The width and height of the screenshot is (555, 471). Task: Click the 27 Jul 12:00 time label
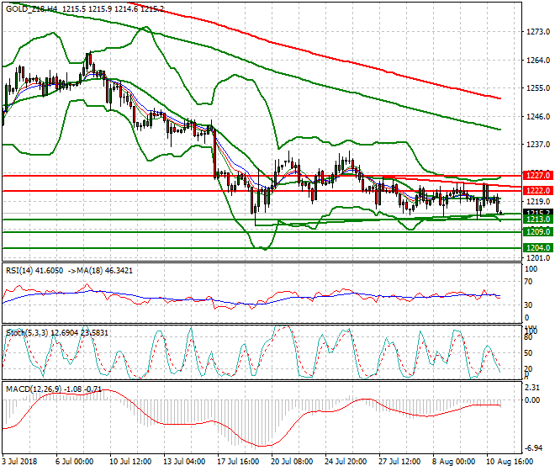(399, 462)
